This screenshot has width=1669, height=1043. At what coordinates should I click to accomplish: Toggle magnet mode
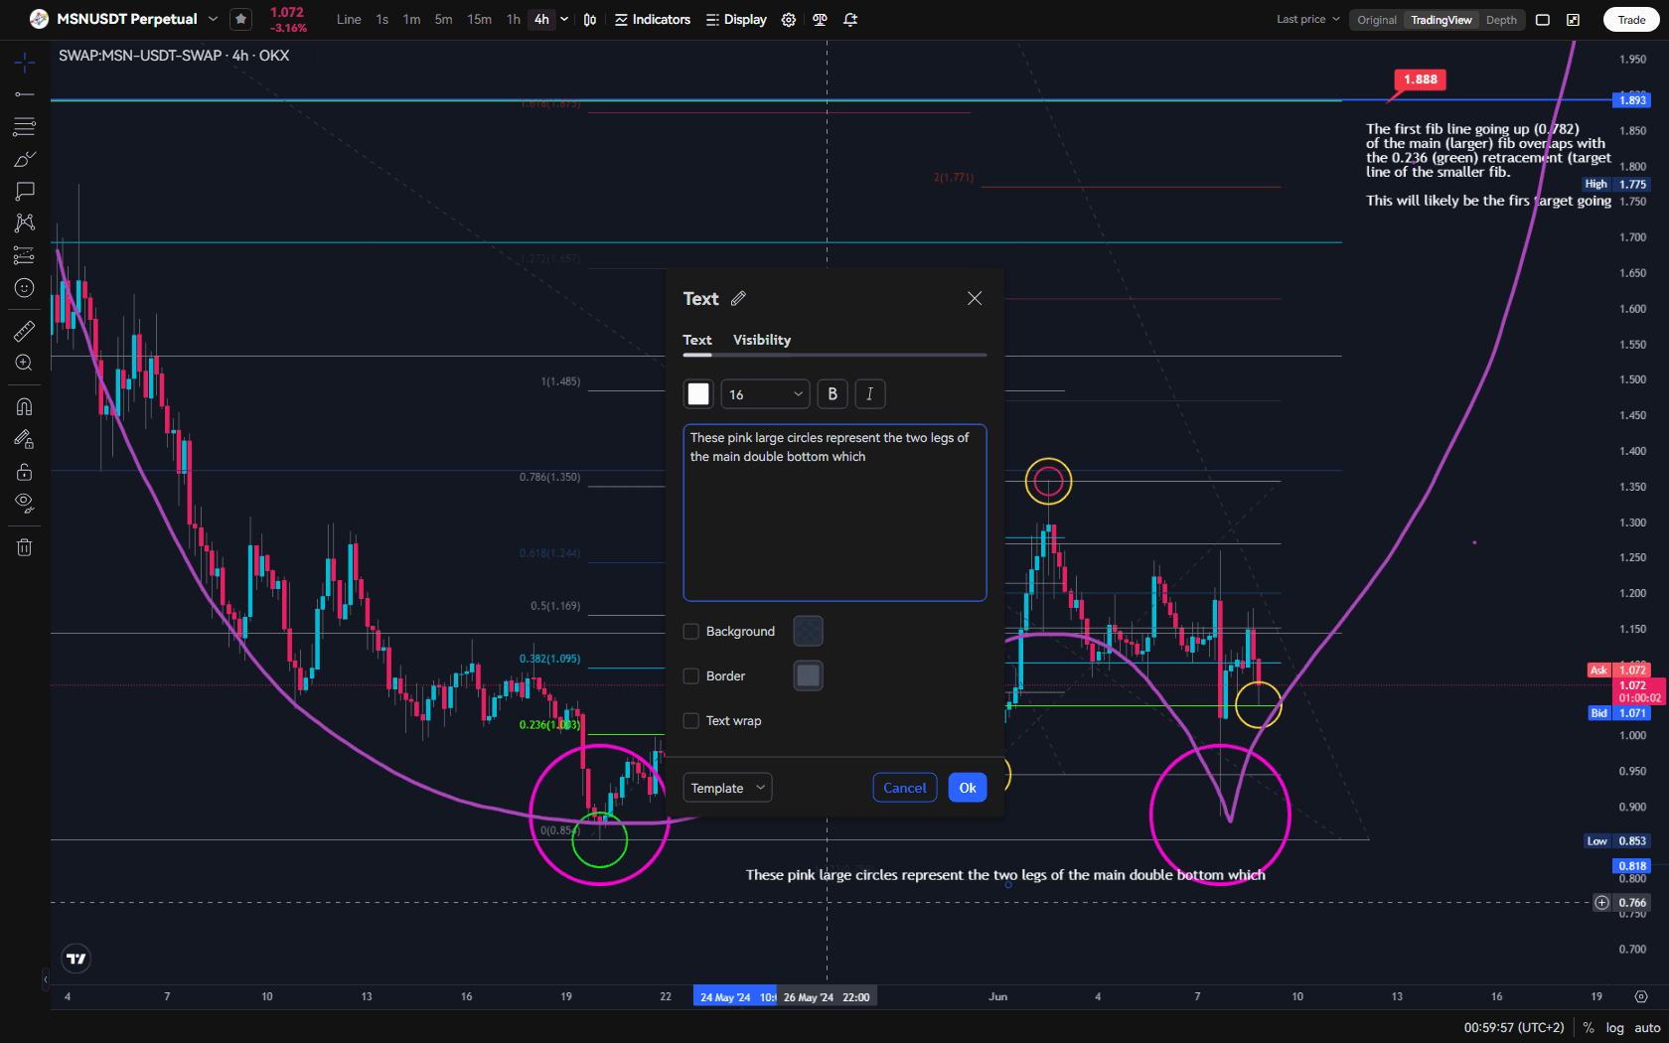coord(25,406)
